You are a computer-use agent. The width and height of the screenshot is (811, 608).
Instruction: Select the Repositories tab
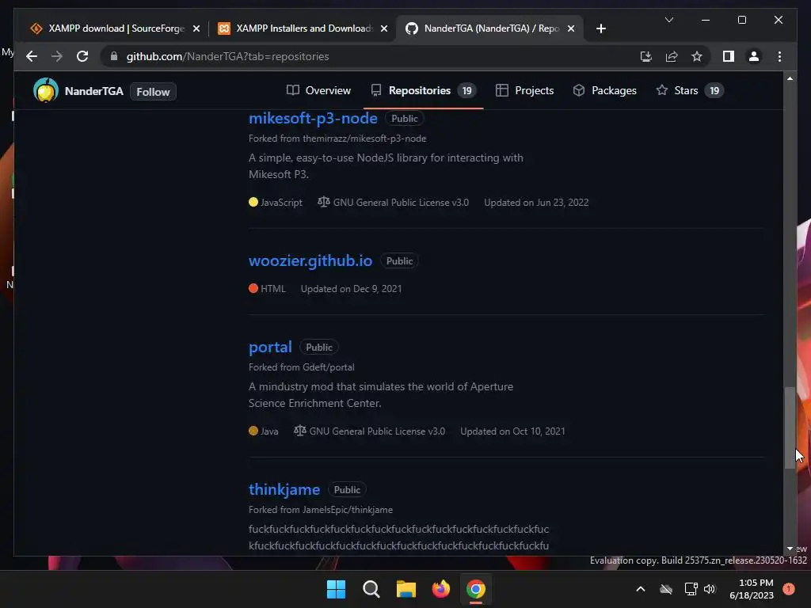click(423, 90)
